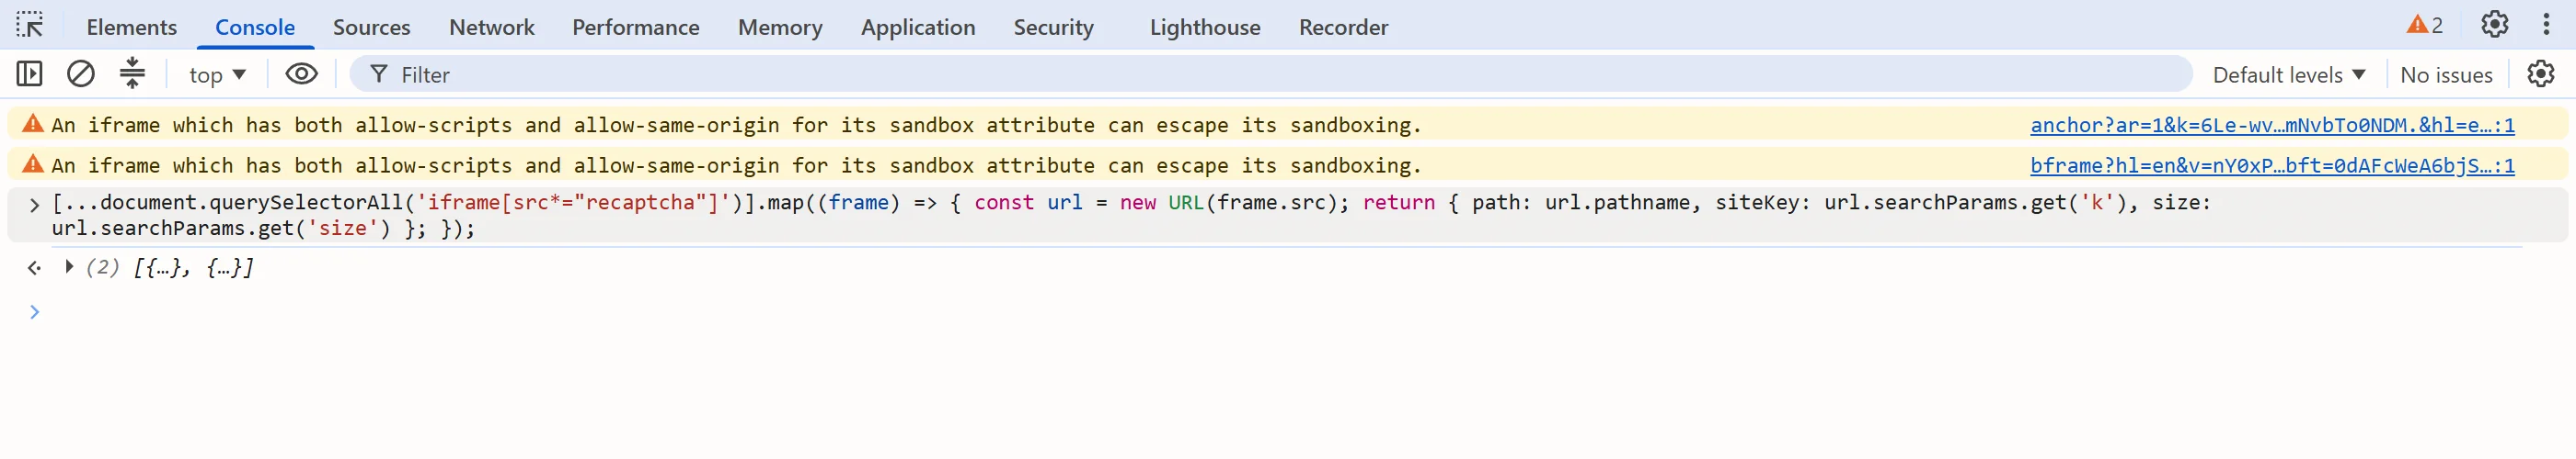Create a live expression with the eye icon
Screen dimensions: 2576x459
click(x=301, y=73)
